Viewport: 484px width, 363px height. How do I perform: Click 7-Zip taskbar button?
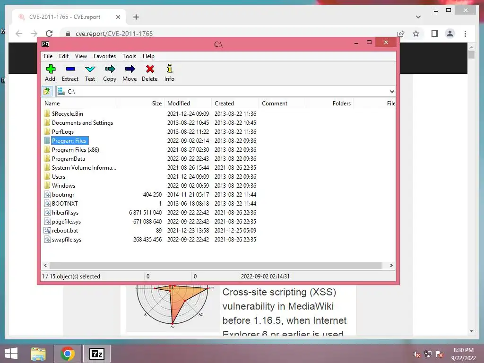[x=97, y=354]
